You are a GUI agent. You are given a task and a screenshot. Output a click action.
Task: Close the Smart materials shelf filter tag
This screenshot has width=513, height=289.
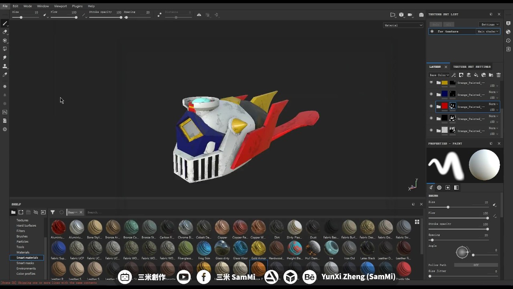[x=81, y=212]
